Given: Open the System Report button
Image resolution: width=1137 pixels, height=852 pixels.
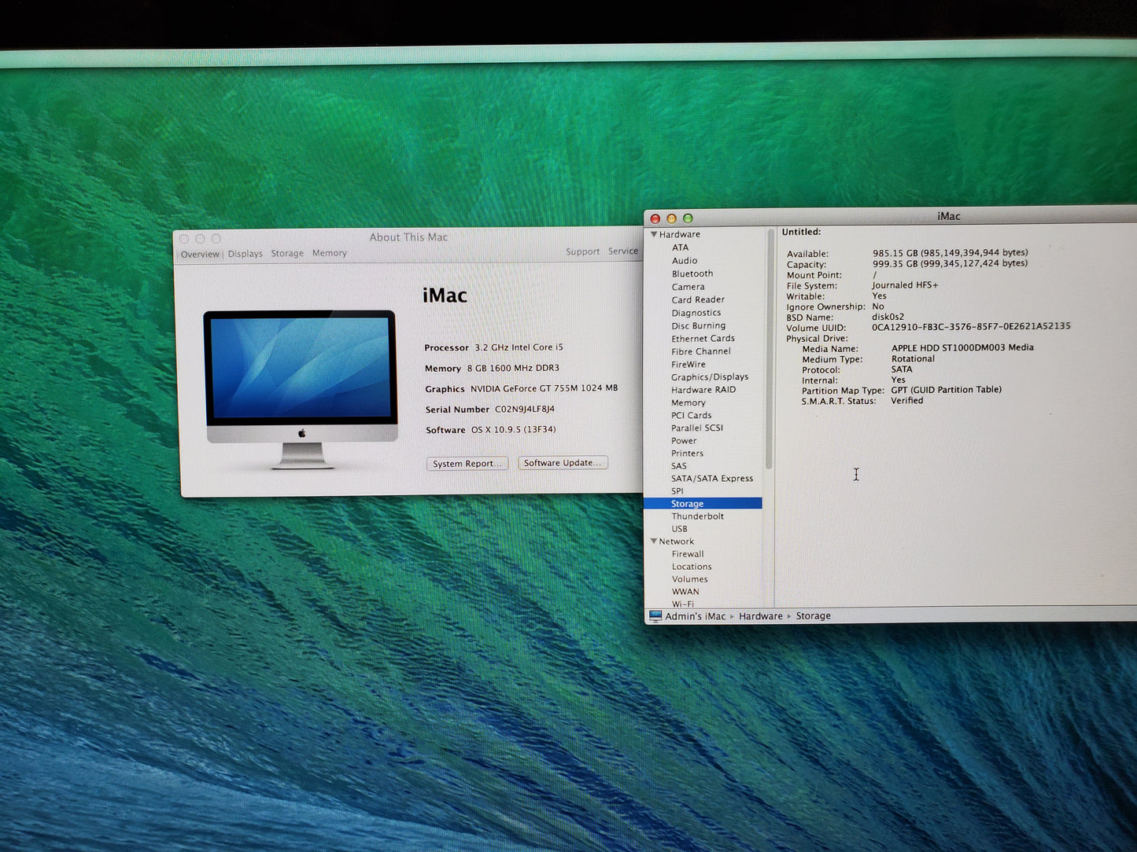Looking at the screenshot, I should [467, 464].
